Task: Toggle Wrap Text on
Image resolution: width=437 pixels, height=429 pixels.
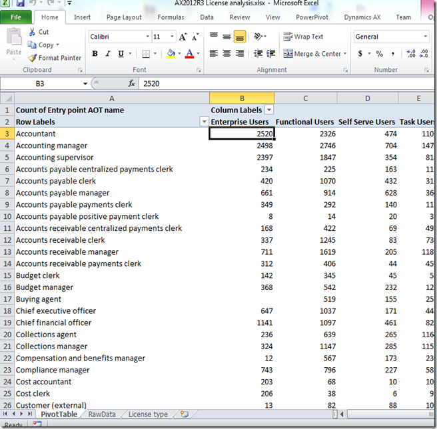Action: pyautogui.click(x=304, y=37)
